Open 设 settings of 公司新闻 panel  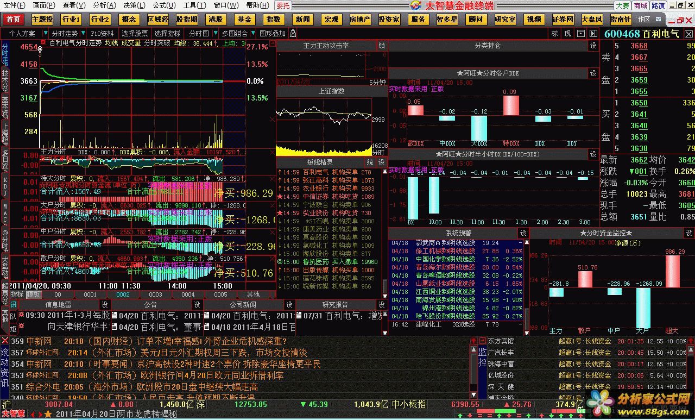tap(289, 305)
